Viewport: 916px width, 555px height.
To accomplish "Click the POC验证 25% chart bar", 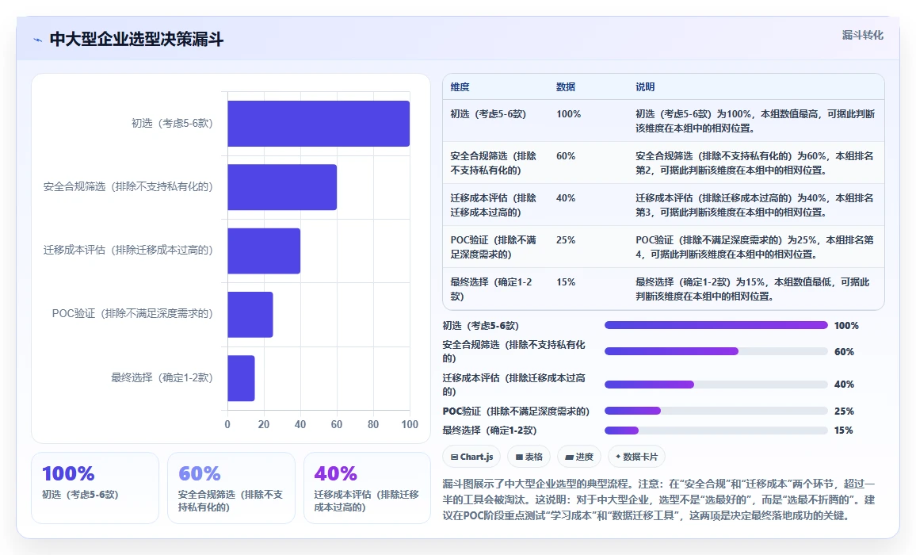I will (250, 315).
